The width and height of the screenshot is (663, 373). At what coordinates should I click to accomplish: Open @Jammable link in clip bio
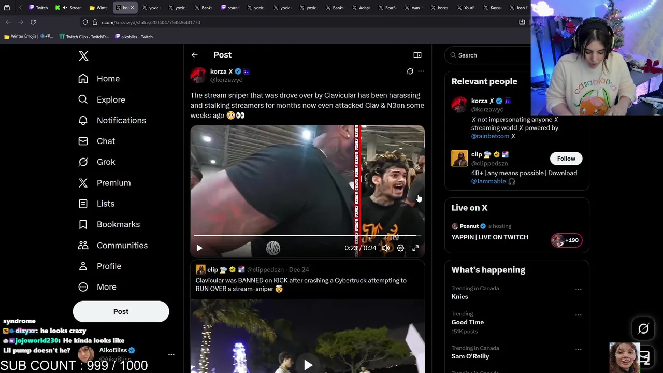coord(488,181)
